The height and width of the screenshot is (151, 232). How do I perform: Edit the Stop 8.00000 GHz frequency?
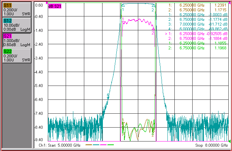click(211, 145)
